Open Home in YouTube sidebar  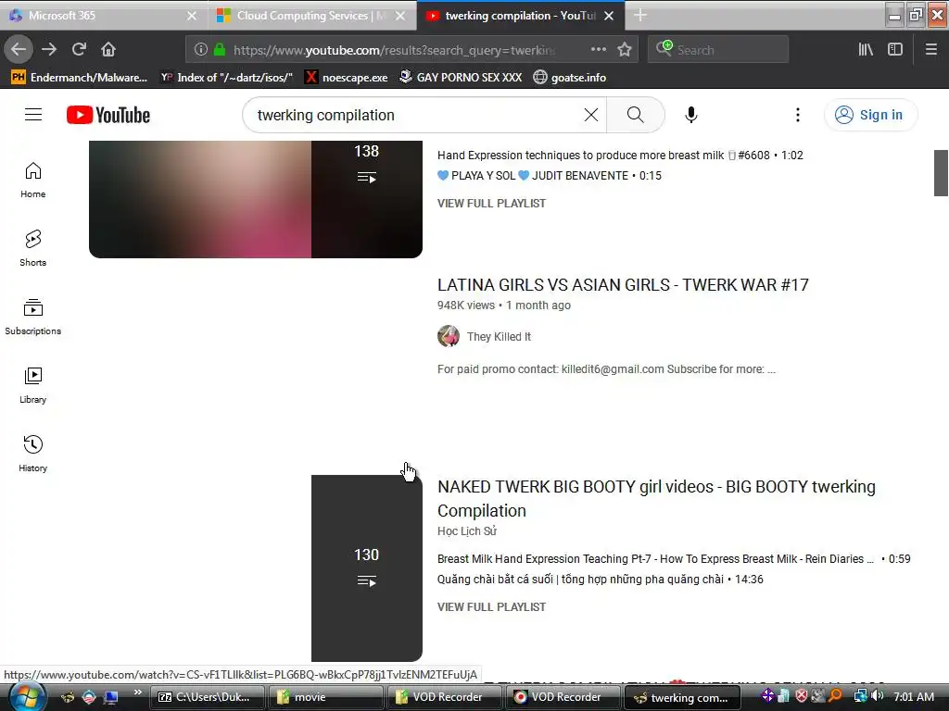33,181
